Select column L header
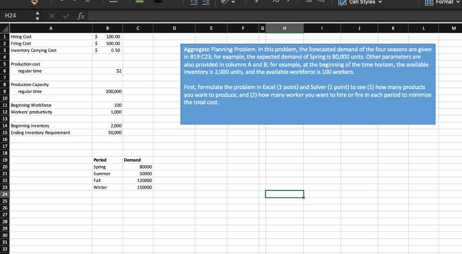 (x=423, y=28)
